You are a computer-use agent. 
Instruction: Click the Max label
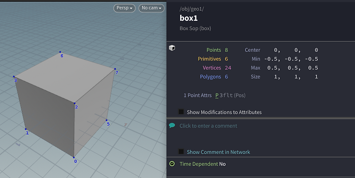pyautogui.click(x=256, y=68)
